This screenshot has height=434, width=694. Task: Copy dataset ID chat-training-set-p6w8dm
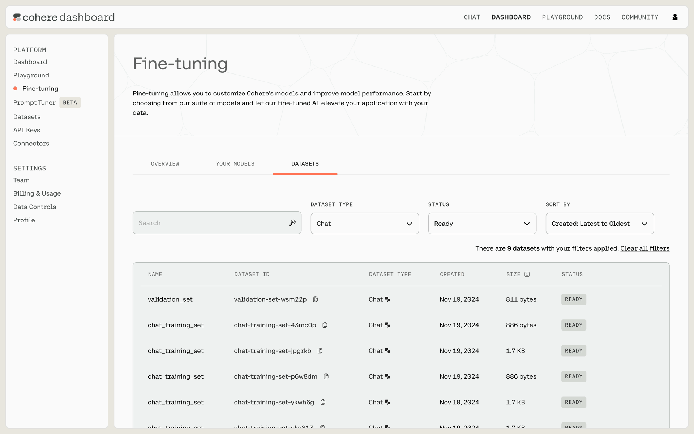point(326,376)
